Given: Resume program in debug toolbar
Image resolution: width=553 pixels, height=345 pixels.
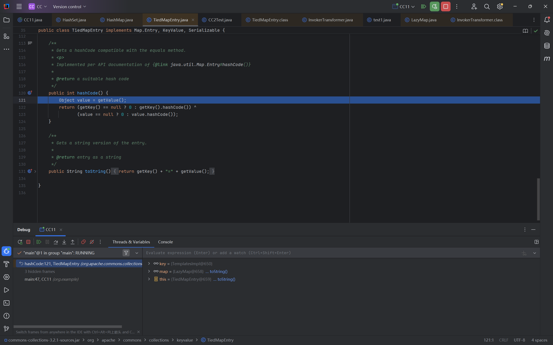Looking at the screenshot, I should pyautogui.click(x=39, y=242).
